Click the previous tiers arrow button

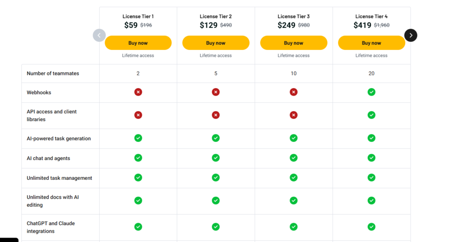click(99, 35)
